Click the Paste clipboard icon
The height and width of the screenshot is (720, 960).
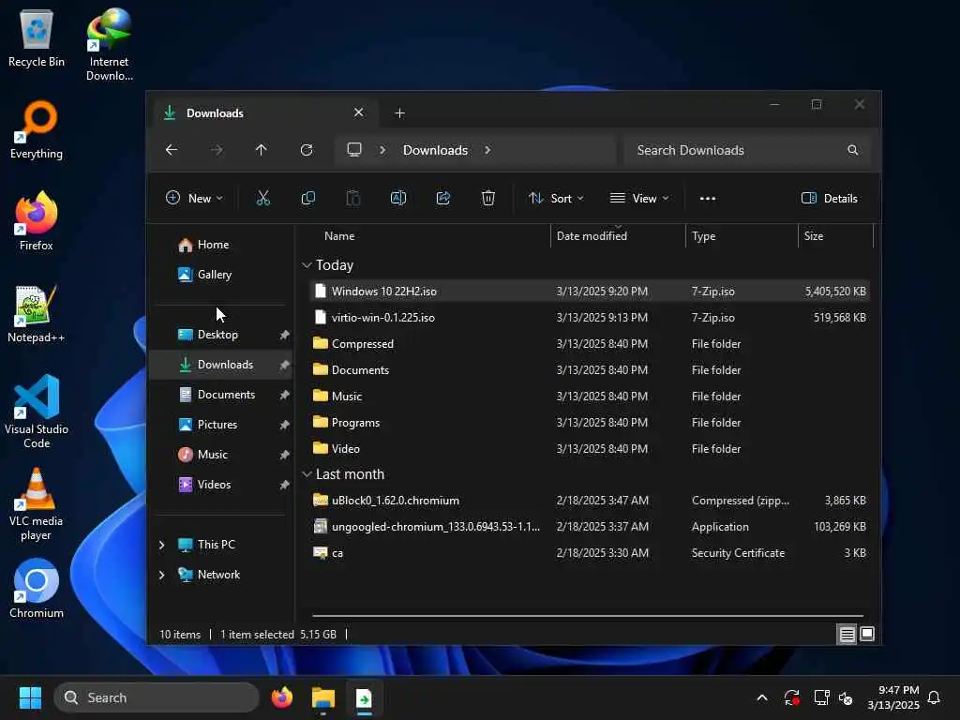coord(353,198)
